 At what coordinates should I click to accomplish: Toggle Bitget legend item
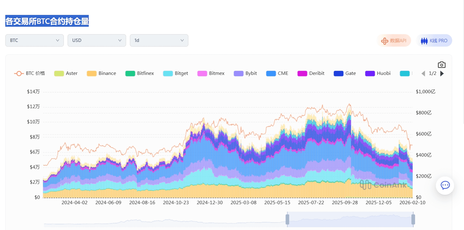pyautogui.click(x=175, y=74)
